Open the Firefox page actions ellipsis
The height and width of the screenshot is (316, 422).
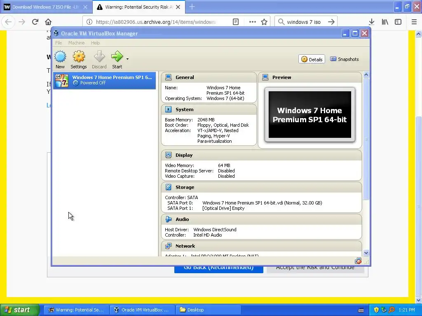coord(253,22)
